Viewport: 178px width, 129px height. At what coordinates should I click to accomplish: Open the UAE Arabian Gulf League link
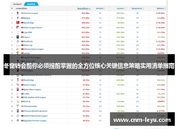click(x=35, y=97)
